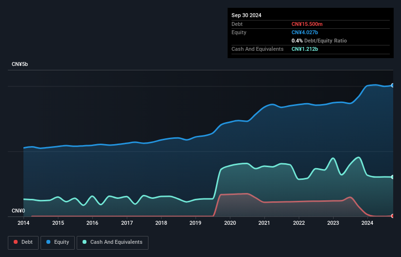Click the blue dot in the Equity legend
Screen dimensions: 401x257
pyautogui.click(x=49, y=242)
